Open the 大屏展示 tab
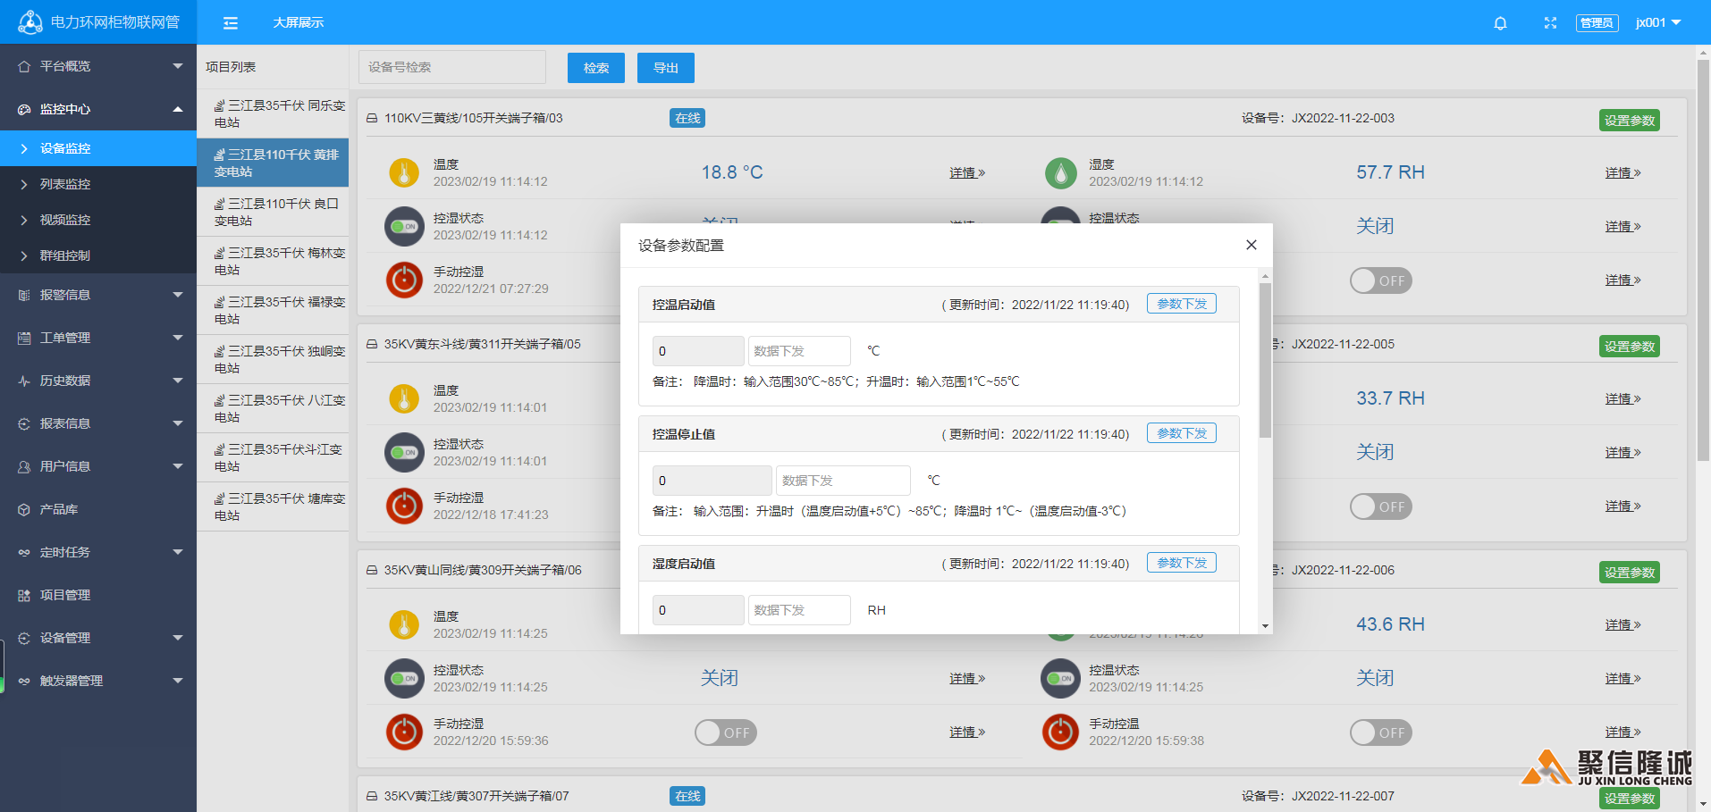This screenshot has height=812, width=1711. pos(299,23)
